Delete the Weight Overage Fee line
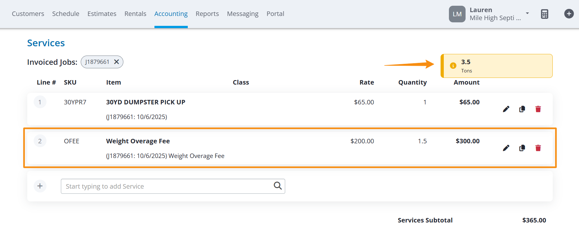The image size is (579, 233). click(x=538, y=148)
